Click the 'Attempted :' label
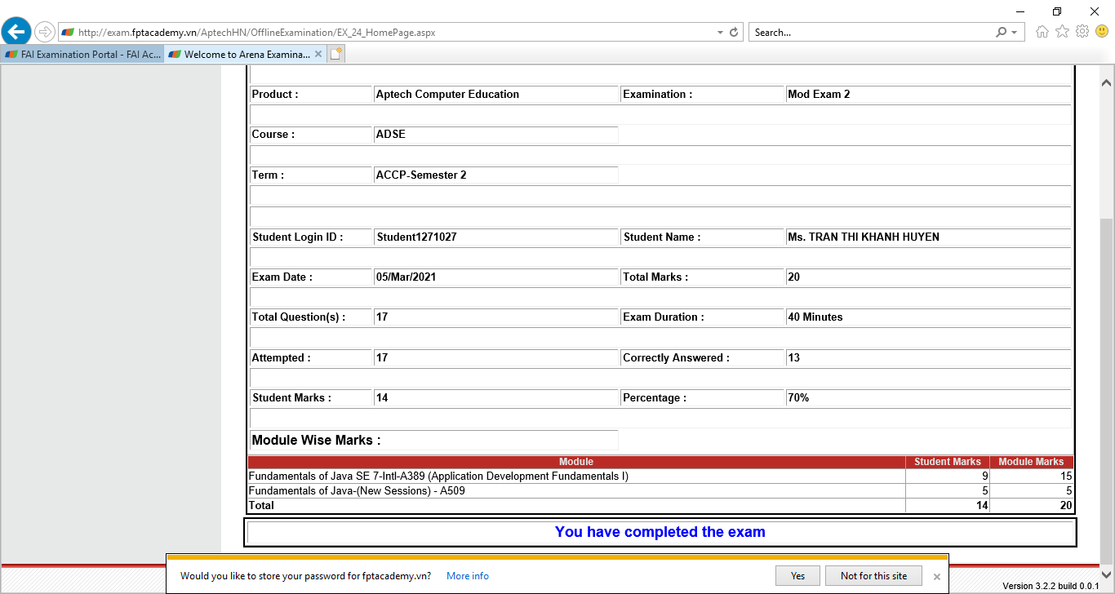Screen dimensions: 1115x594 pyautogui.click(x=282, y=357)
